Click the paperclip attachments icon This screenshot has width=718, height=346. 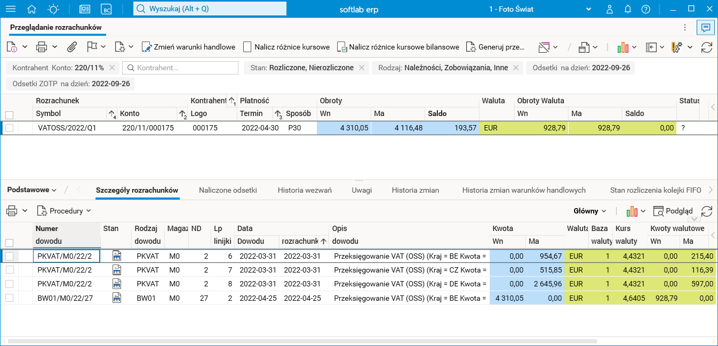pyautogui.click(x=72, y=47)
